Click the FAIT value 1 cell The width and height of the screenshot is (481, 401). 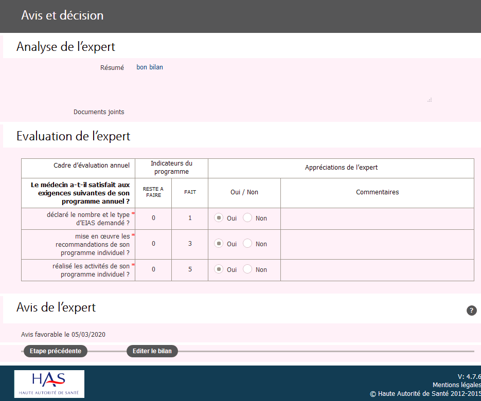[x=190, y=218]
